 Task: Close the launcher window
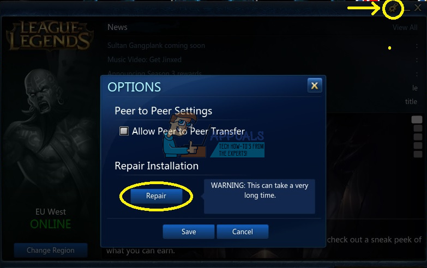pos(418,8)
